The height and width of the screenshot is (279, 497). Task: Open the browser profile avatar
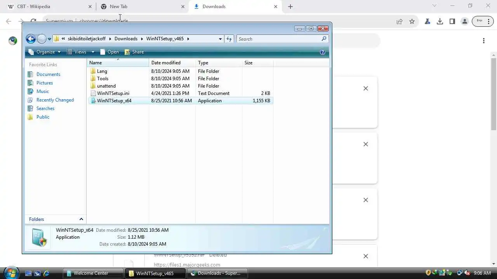[x=465, y=22]
